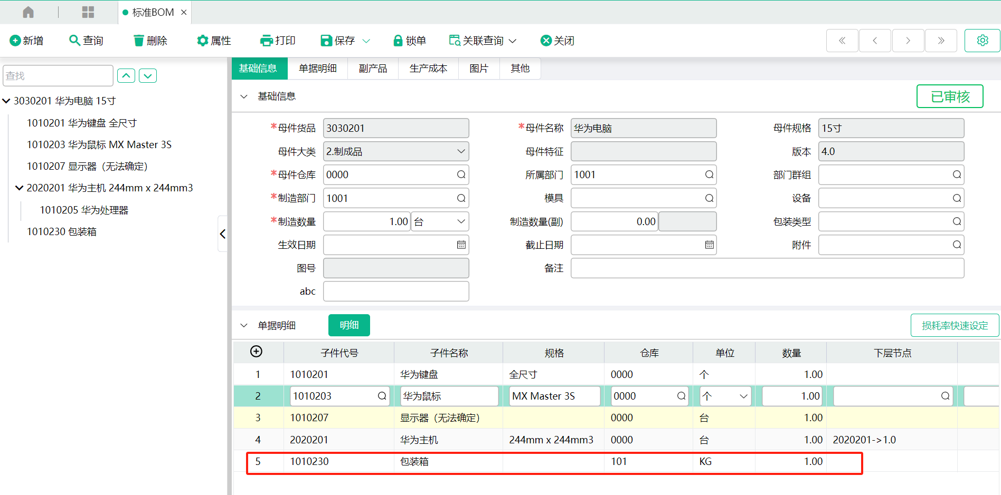The width and height of the screenshot is (1001, 495).
Task: Open the green settings gear button
Action: click(x=983, y=41)
